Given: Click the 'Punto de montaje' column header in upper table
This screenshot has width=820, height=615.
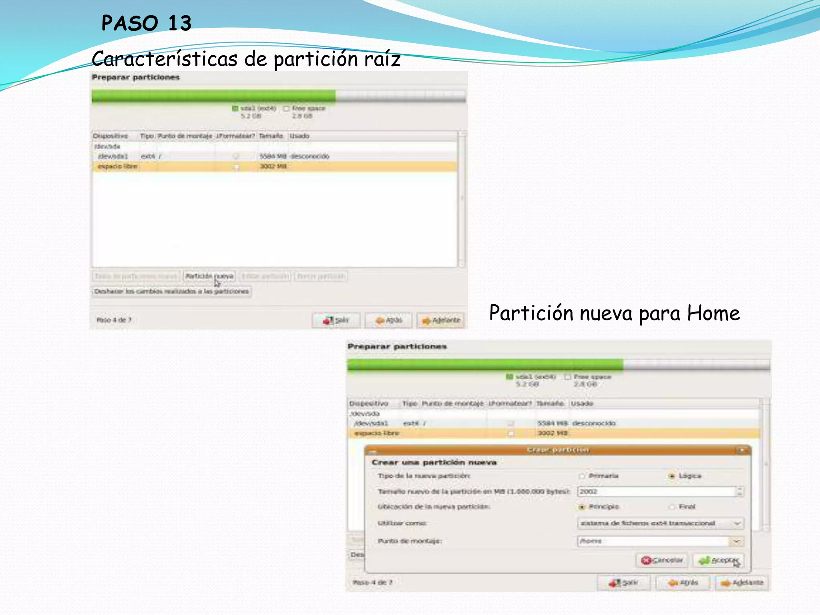Looking at the screenshot, I should pos(185,136).
